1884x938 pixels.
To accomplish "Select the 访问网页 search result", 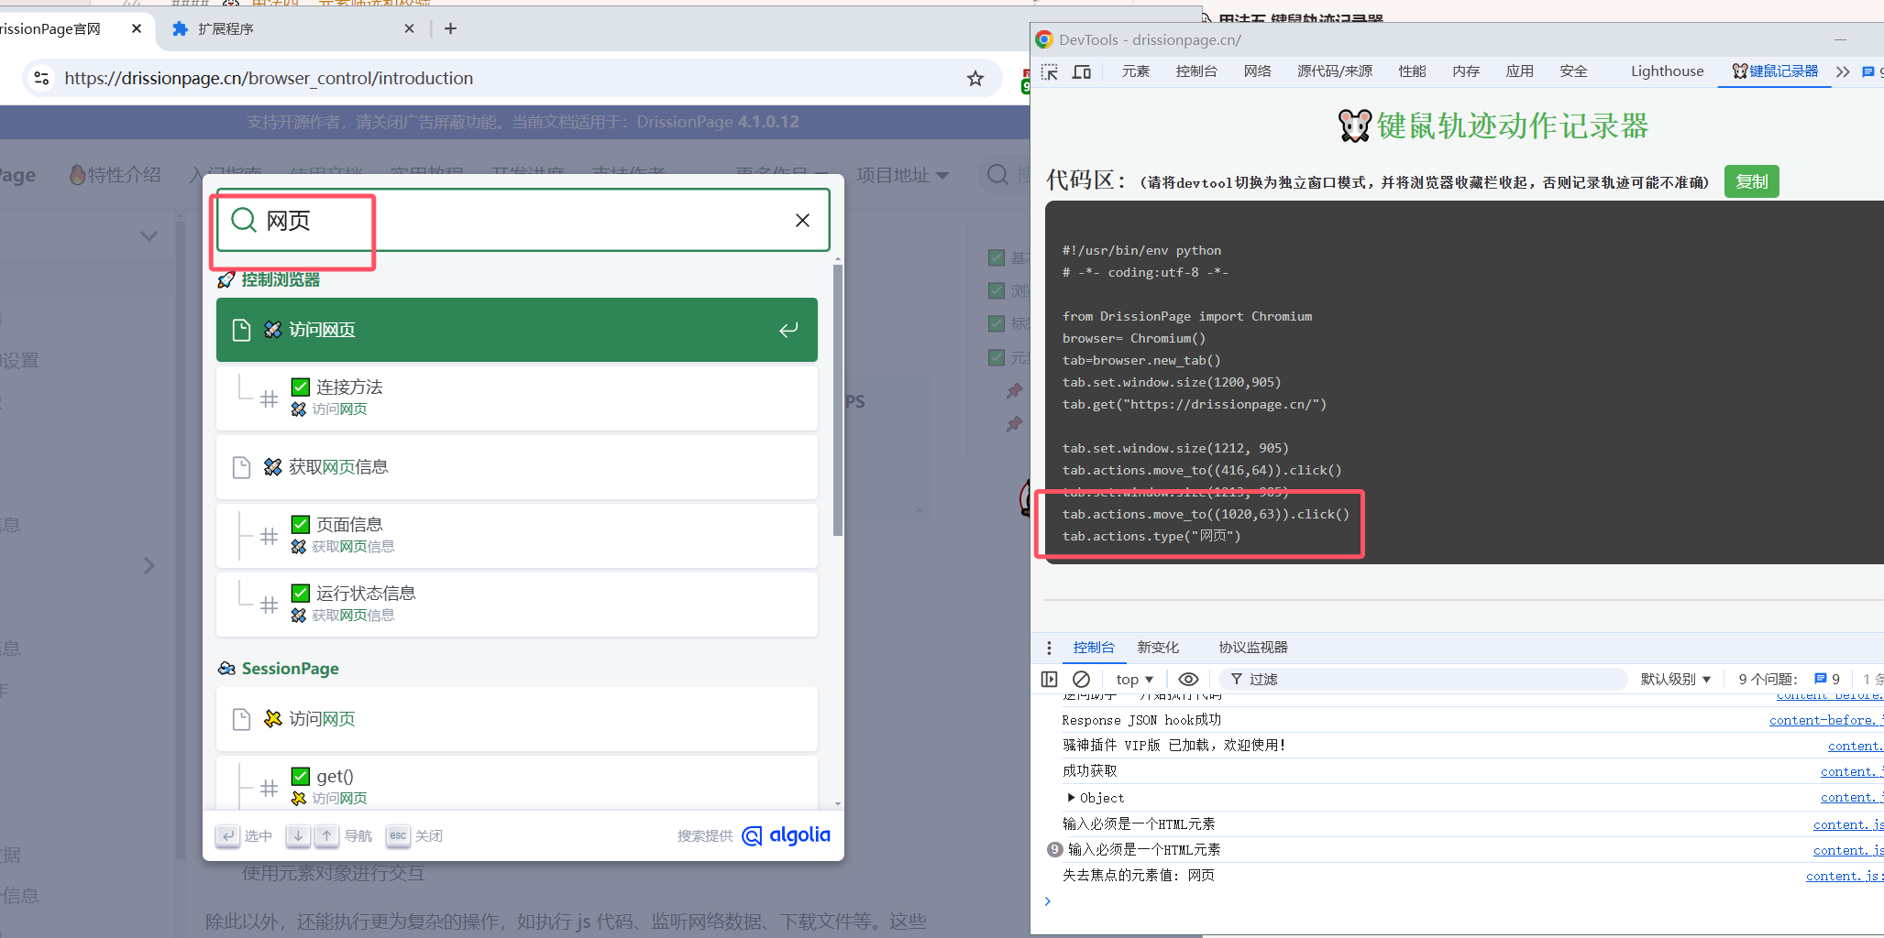I will tap(517, 330).
